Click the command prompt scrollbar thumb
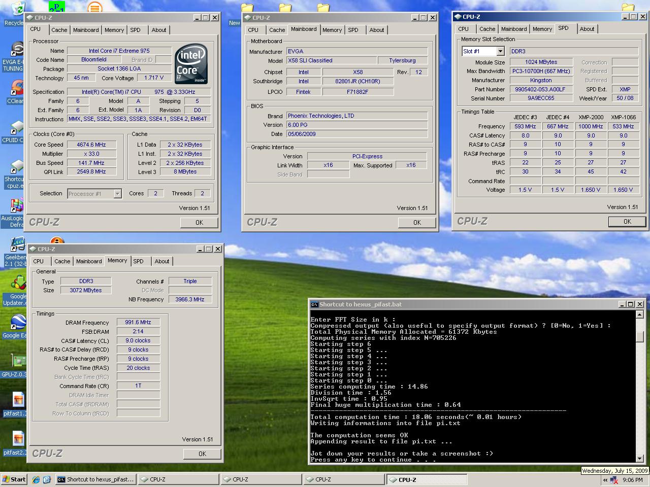Screen dimensions: 650x487 [640, 336]
